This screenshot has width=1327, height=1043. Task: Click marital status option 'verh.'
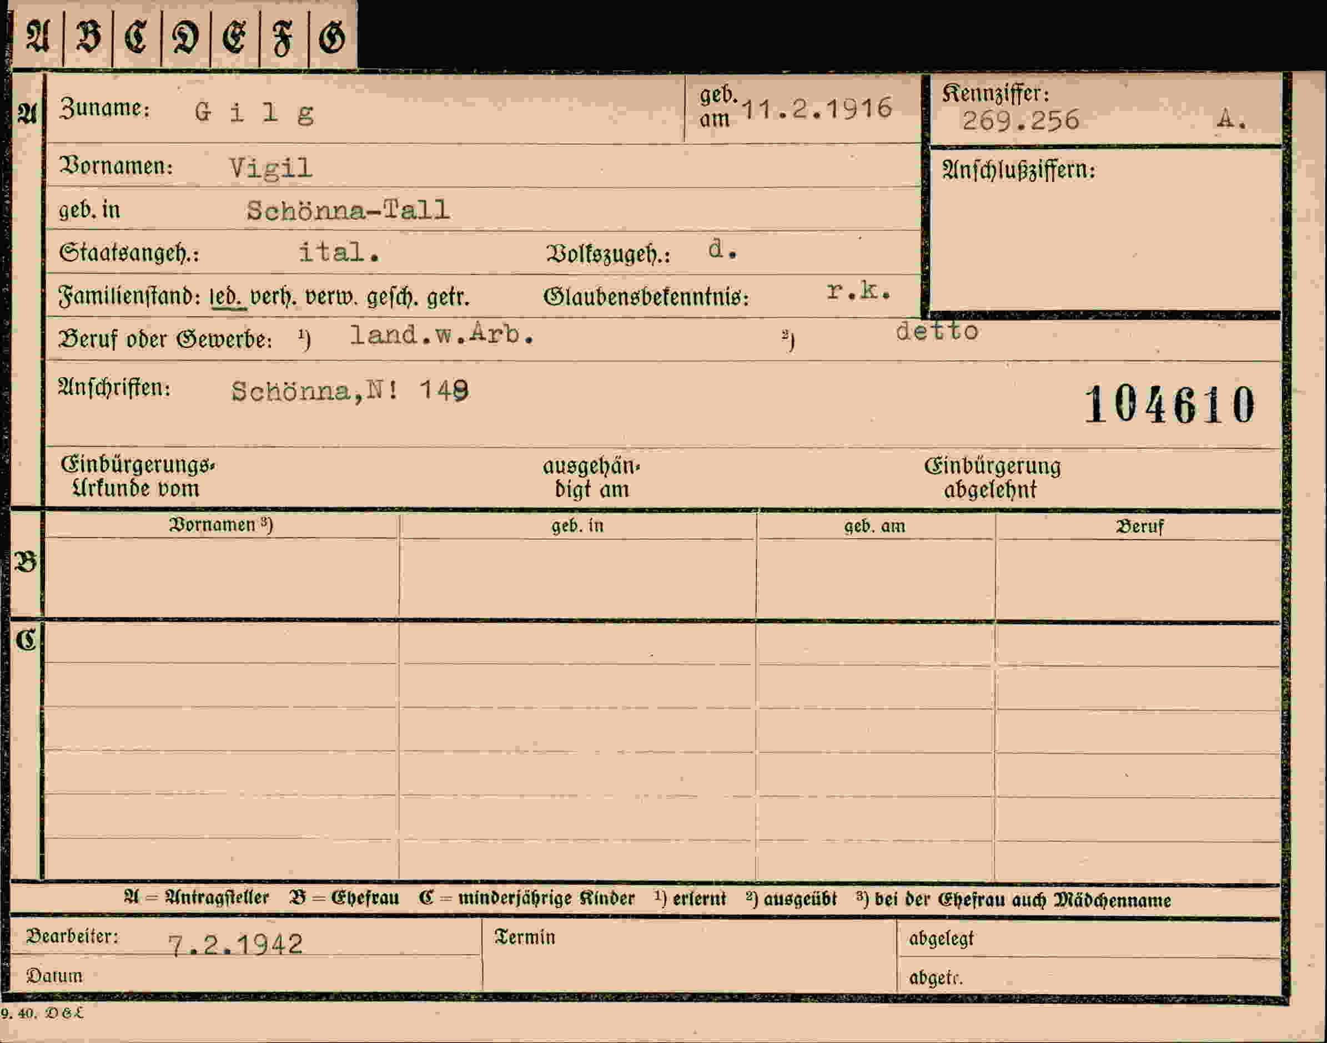[274, 298]
